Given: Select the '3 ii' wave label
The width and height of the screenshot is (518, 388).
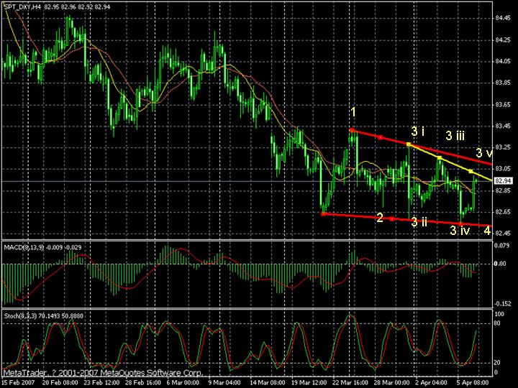Looking at the screenshot, I should click(x=419, y=222).
